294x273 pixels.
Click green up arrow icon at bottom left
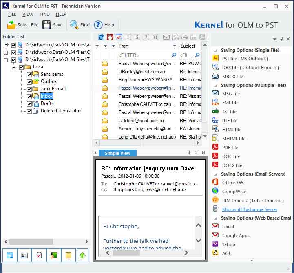point(82,255)
